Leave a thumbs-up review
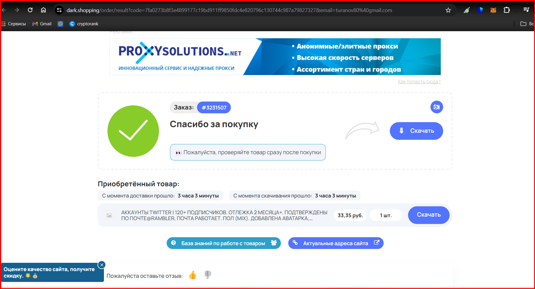 pyautogui.click(x=193, y=275)
